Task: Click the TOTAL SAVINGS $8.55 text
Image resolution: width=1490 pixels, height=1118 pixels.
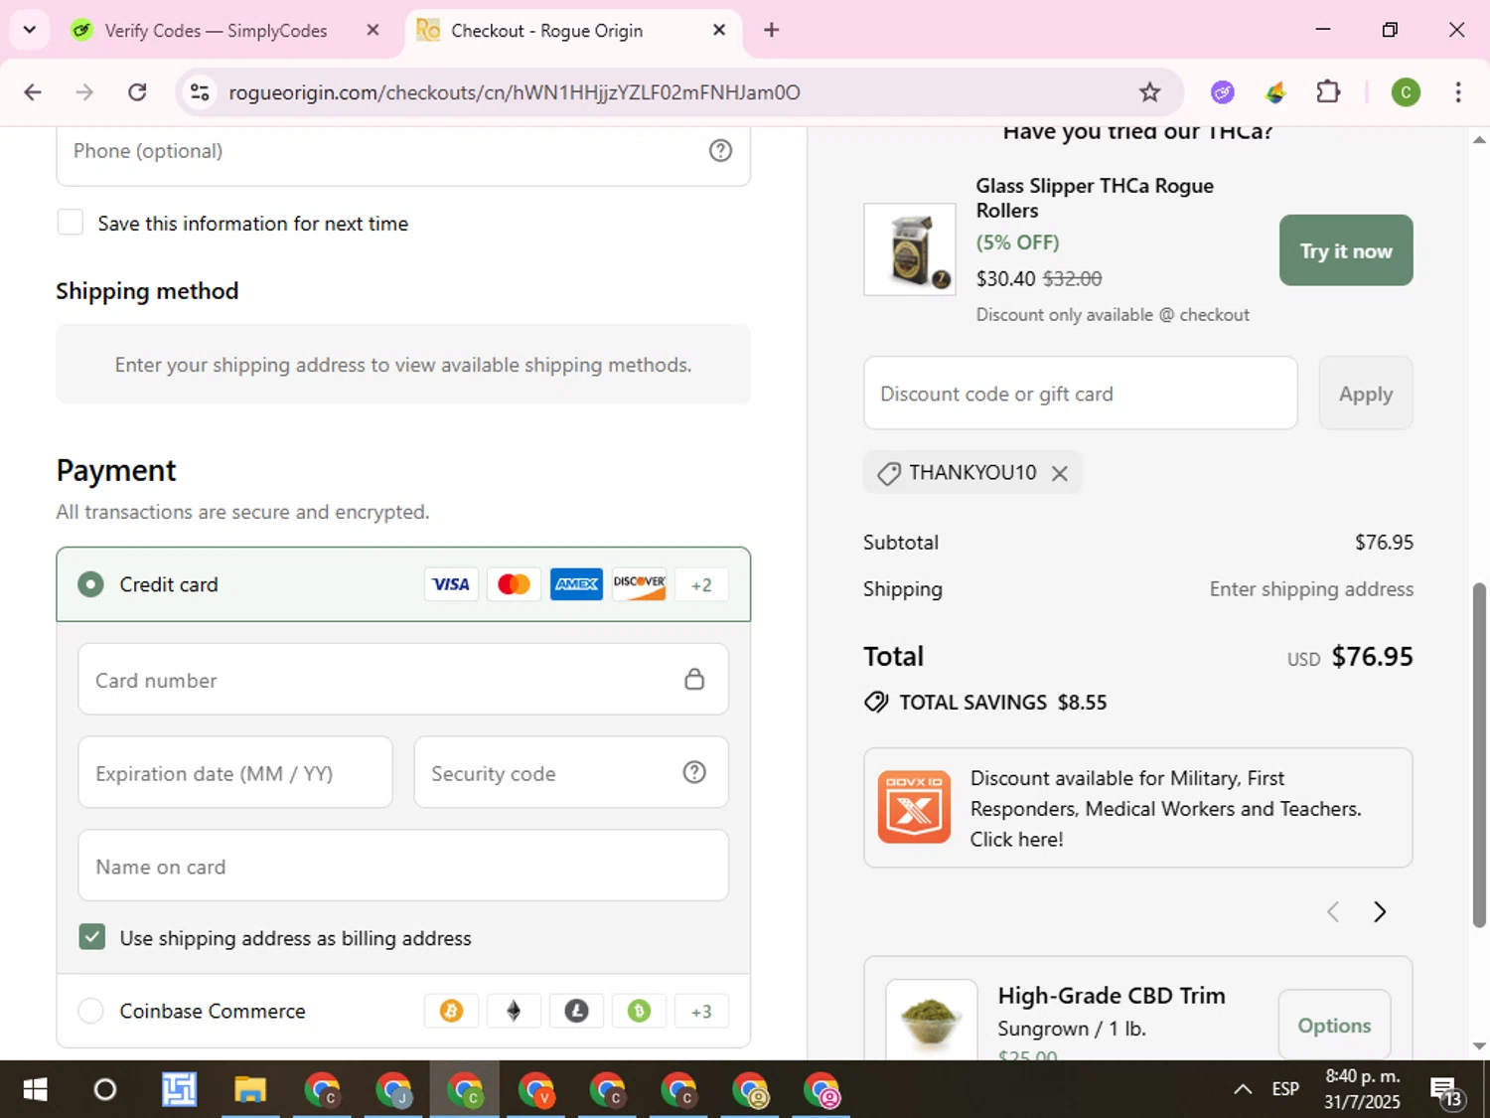Action: click(x=1002, y=703)
